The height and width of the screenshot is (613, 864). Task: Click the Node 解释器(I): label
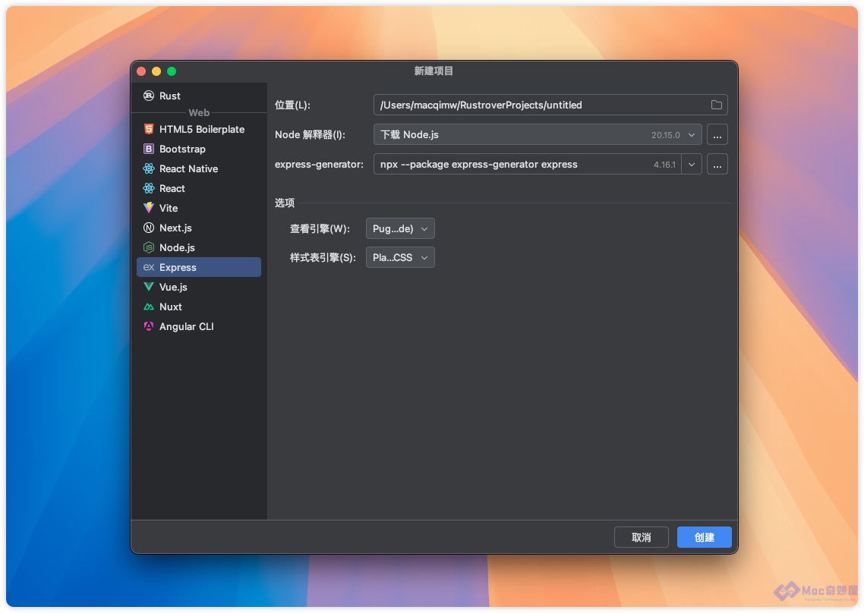tap(311, 135)
